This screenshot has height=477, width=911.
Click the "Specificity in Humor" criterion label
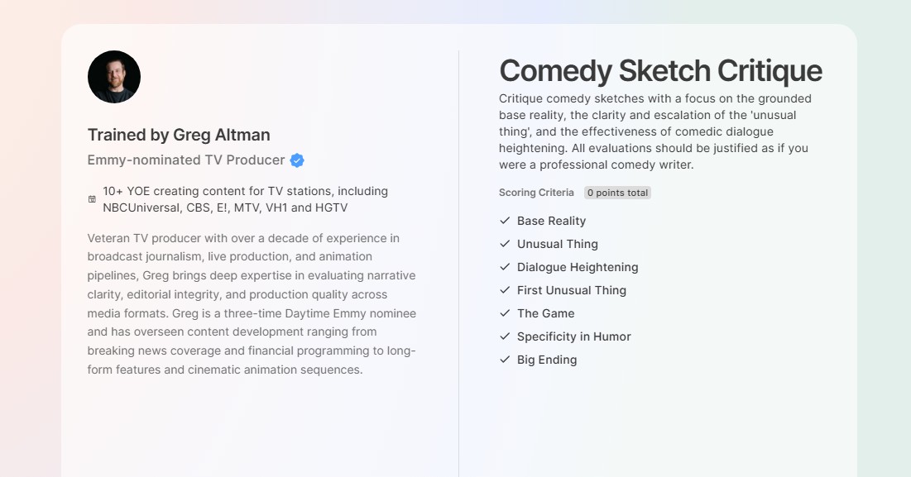click(573, 336)
